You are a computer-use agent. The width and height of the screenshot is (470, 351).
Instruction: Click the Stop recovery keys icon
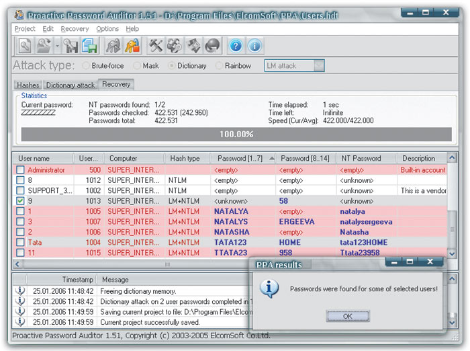(x=132, y=46)
